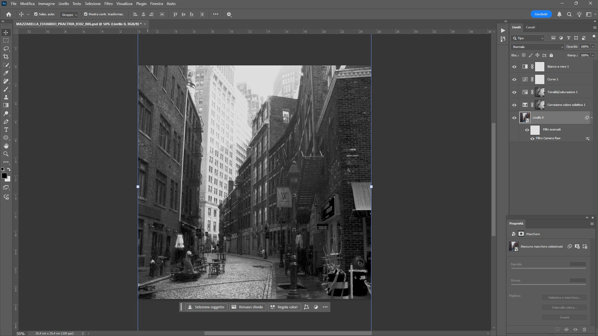Viewport: 598px width, 336px height.
Task: Click the Condividi button
Action: tap(541, 14)
